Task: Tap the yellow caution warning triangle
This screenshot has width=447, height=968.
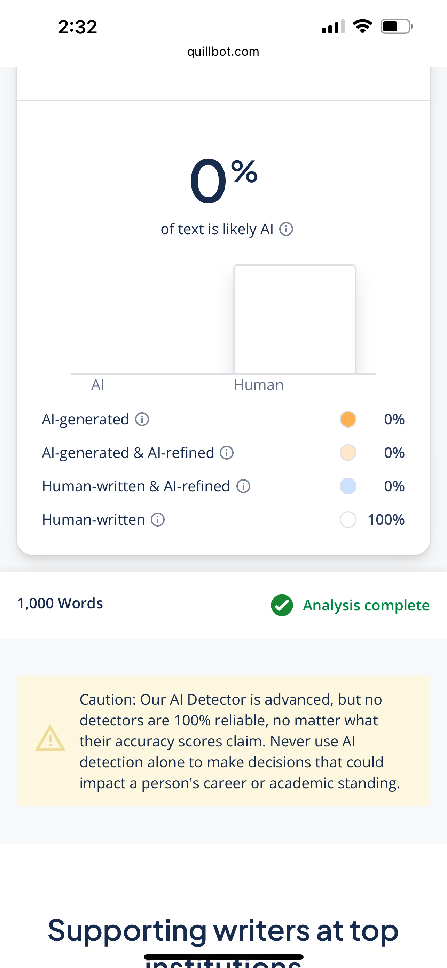Action: tap(50, 739)
